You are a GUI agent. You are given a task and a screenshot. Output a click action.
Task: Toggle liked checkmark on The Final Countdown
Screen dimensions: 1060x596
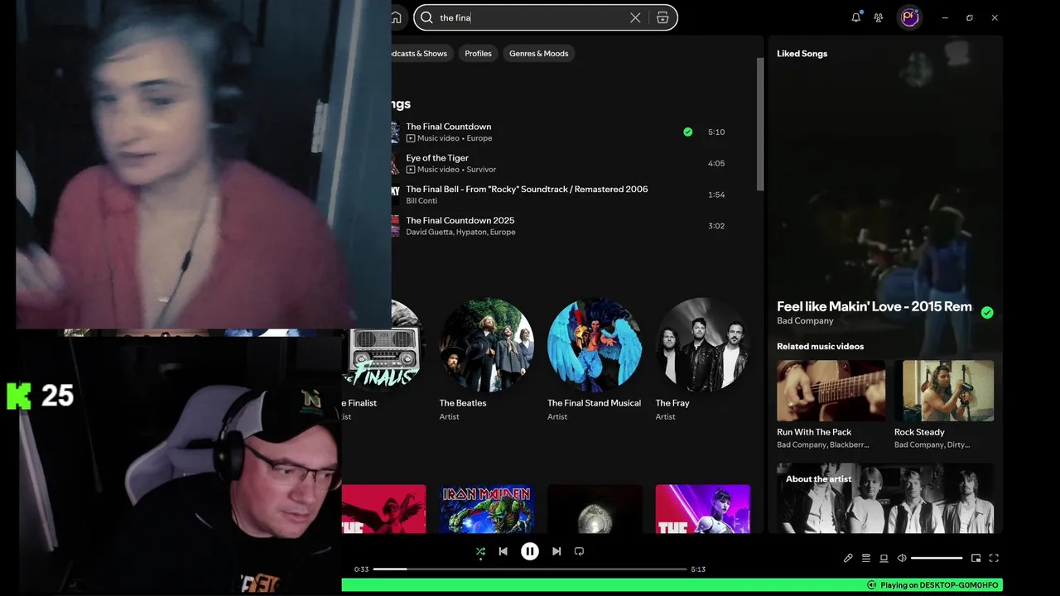[x=687, y=132]
